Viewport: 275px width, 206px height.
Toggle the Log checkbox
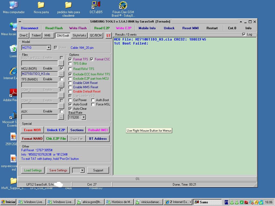tap(244, 34)
